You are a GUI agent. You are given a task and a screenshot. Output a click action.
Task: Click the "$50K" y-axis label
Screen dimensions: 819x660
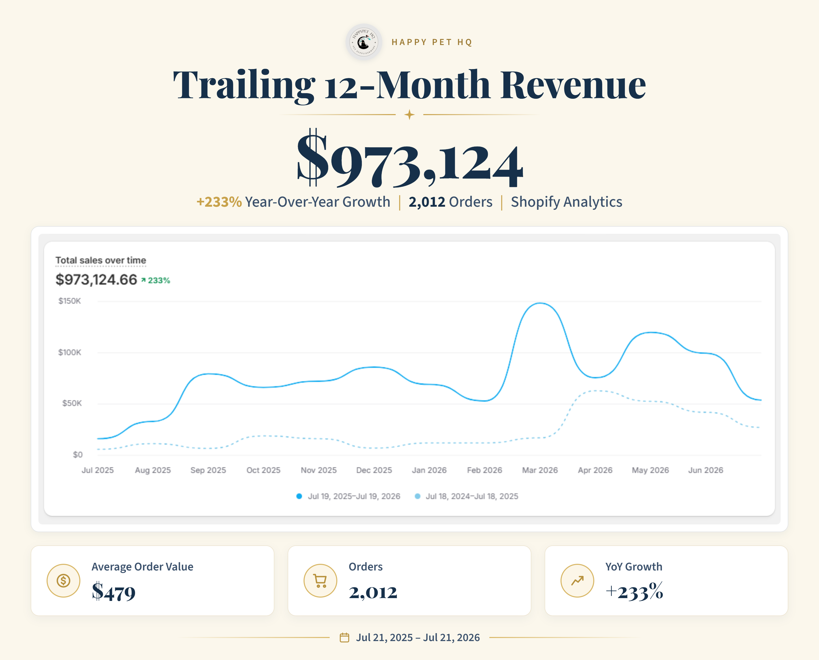pos(72,403)
